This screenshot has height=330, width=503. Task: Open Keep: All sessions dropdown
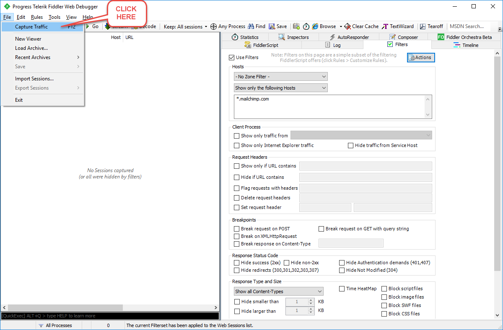(185, 26)
